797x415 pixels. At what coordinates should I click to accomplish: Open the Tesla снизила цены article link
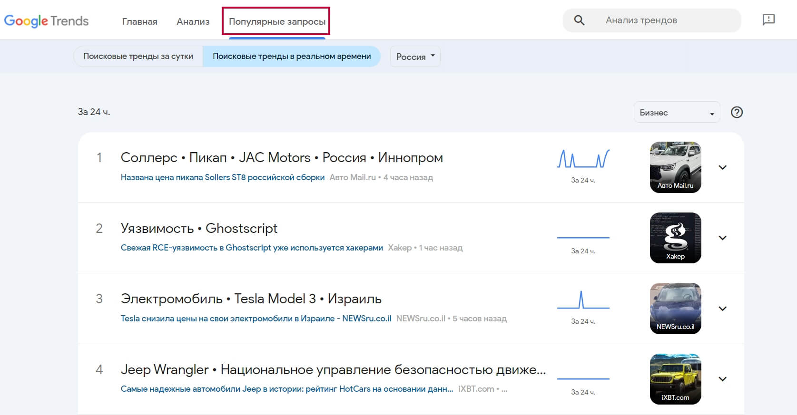[256, 318]
